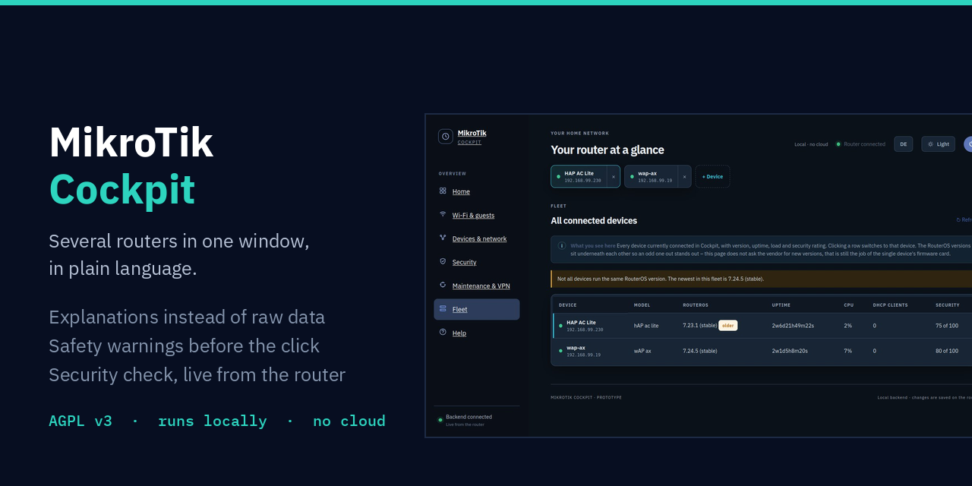Open the Help page link
Image resolution: width=972 pixels, height=486 pixels.
[459, 333]
